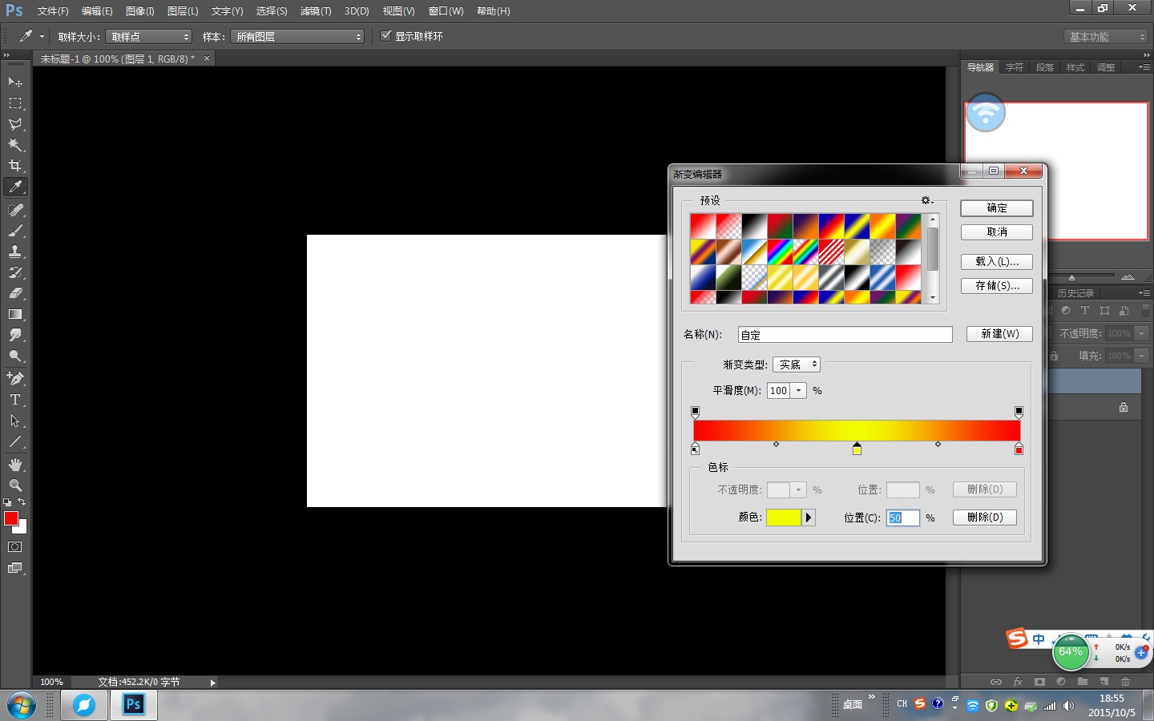Click rainbow spectrum gradient preset thumbnail
1154x721 pixels.
click(780, 252)
